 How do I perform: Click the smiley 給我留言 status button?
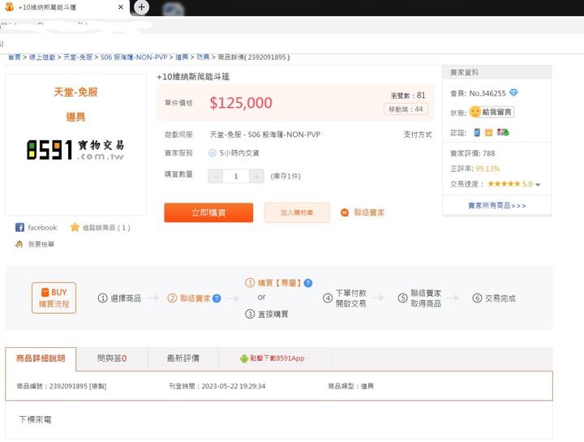[492, 112]
